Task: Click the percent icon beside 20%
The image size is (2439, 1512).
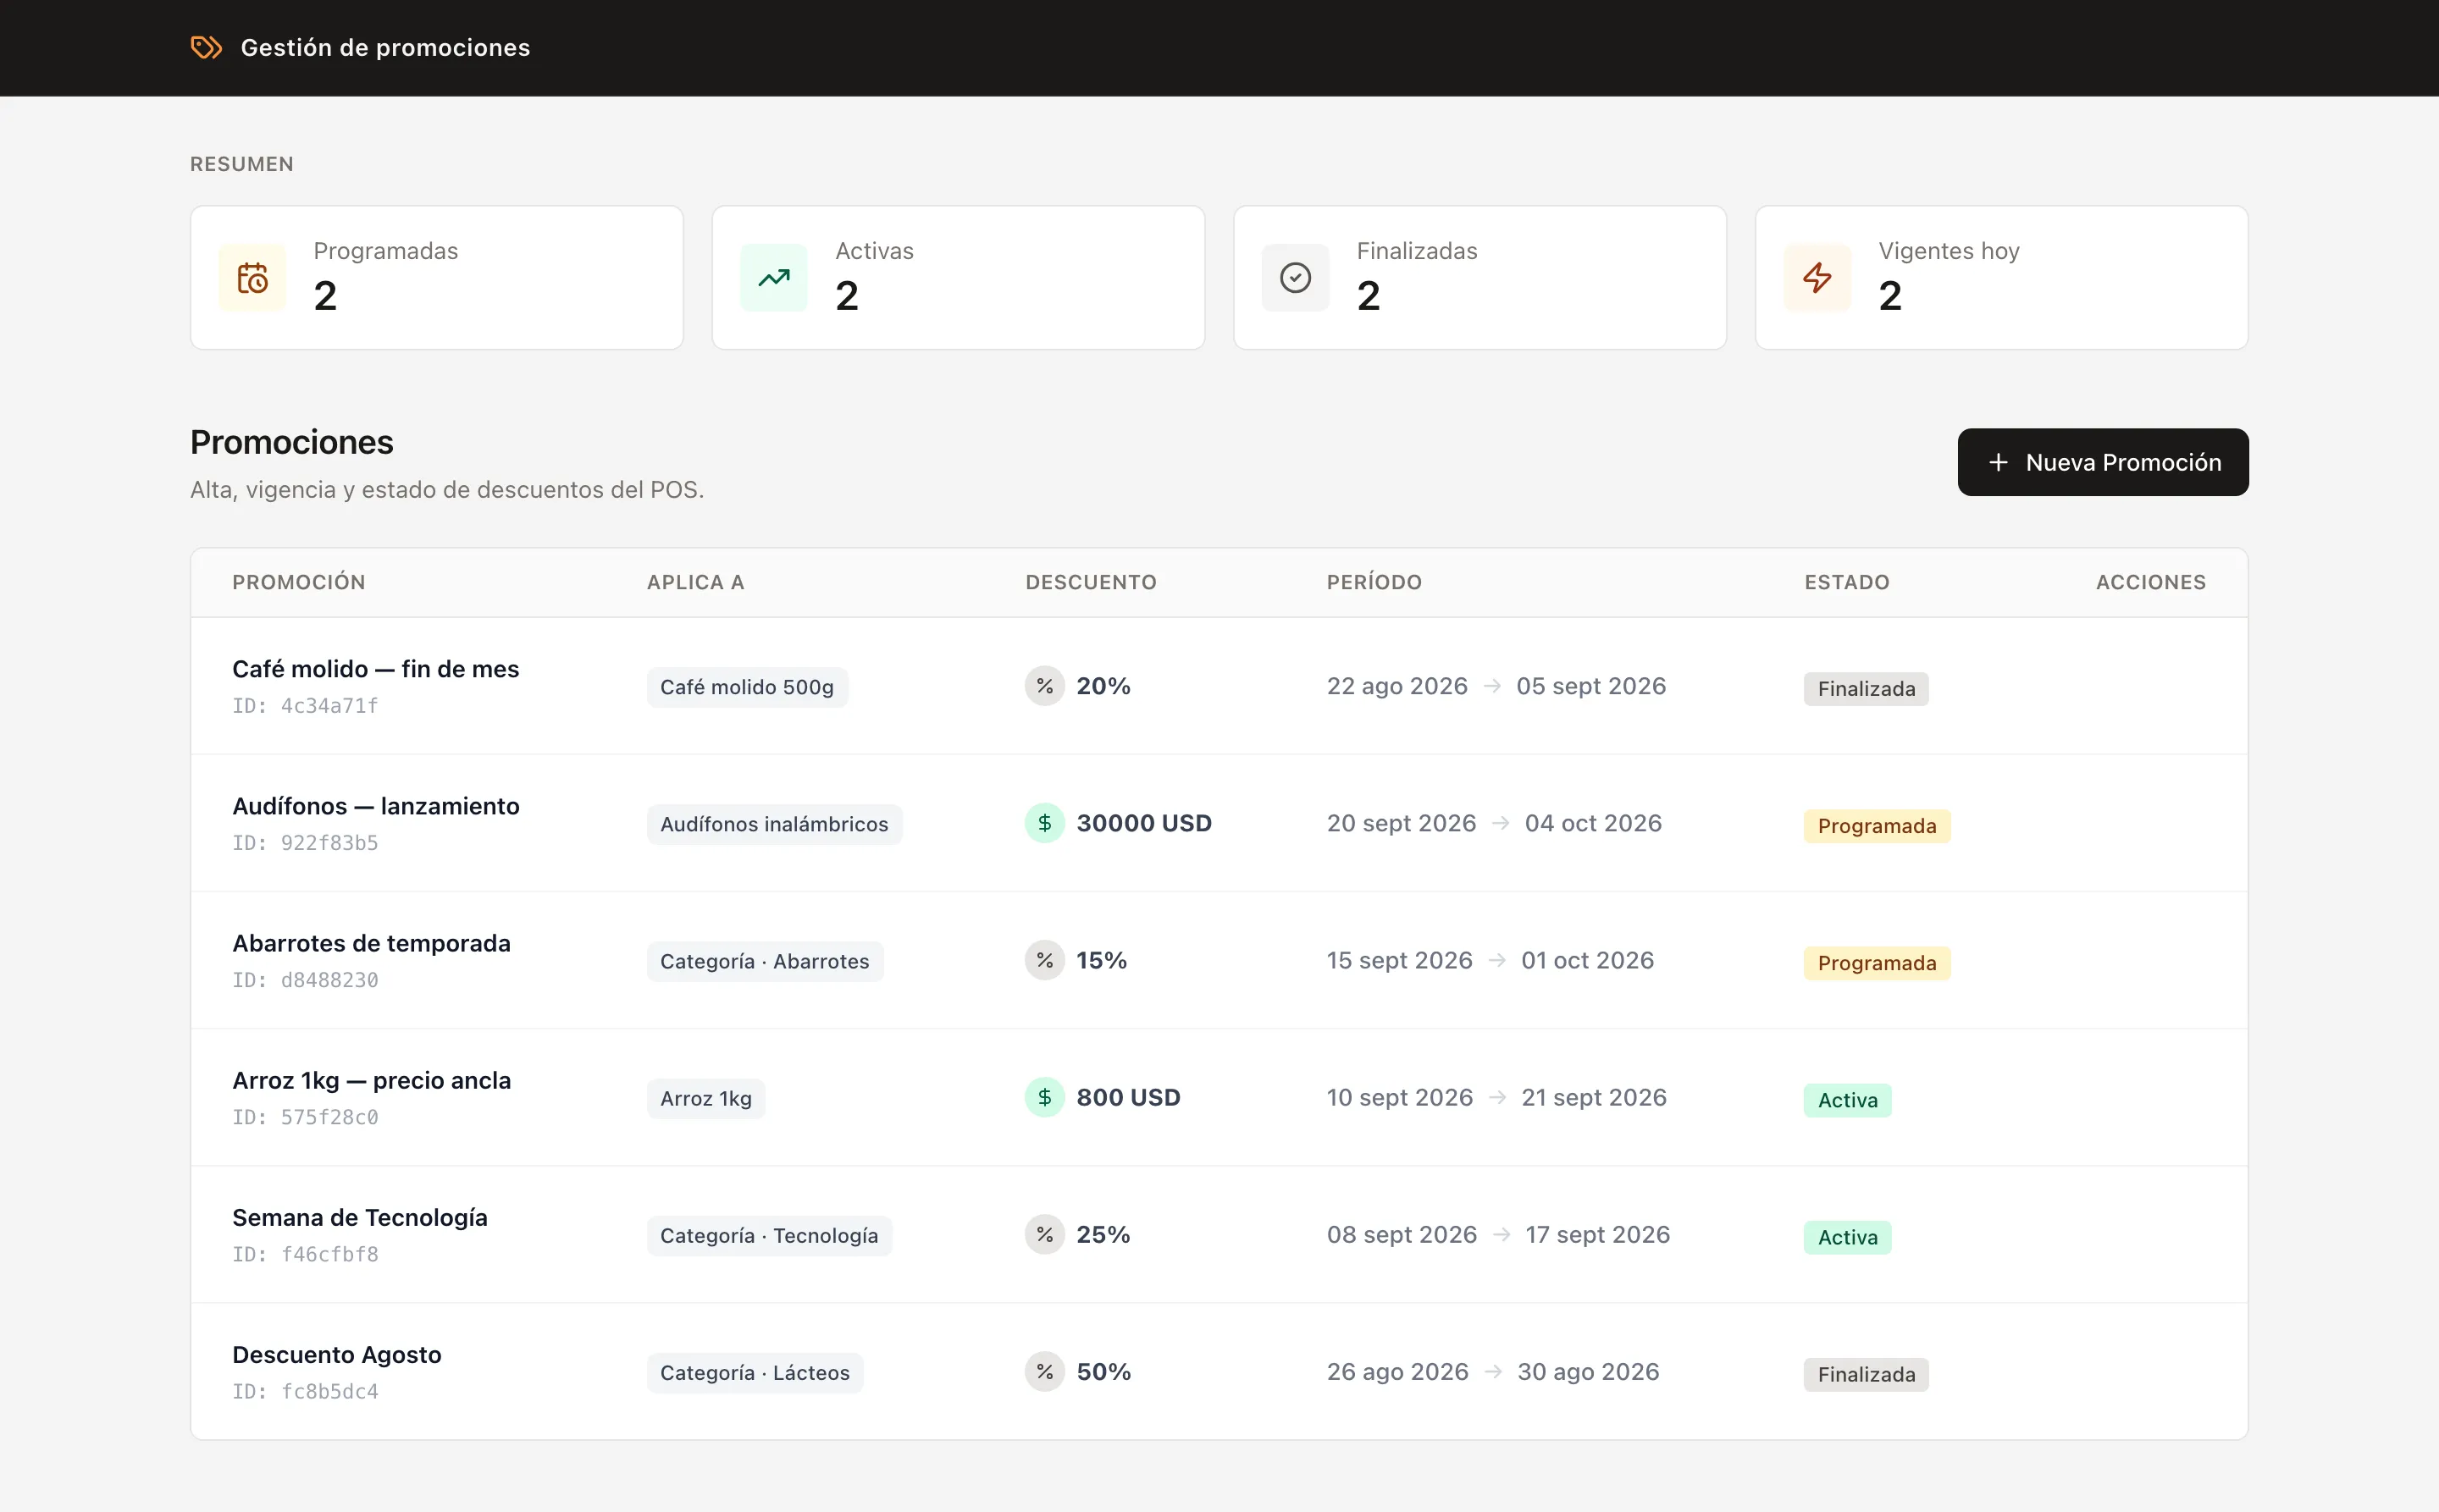Action: click(1044, 686)
